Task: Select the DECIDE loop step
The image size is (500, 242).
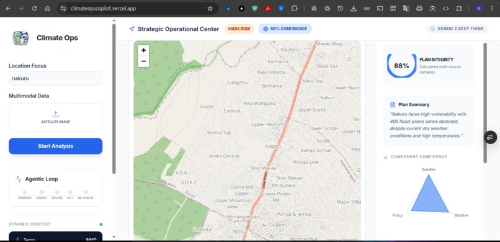Action: 57,194
